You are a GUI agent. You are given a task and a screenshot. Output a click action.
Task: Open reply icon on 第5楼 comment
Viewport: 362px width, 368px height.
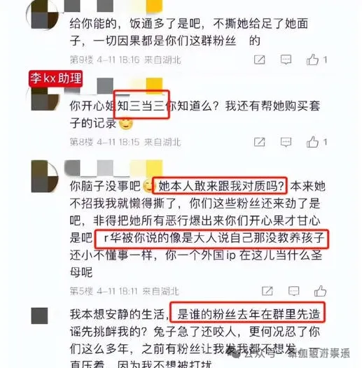pyautogui.click(x=293, y=291)
